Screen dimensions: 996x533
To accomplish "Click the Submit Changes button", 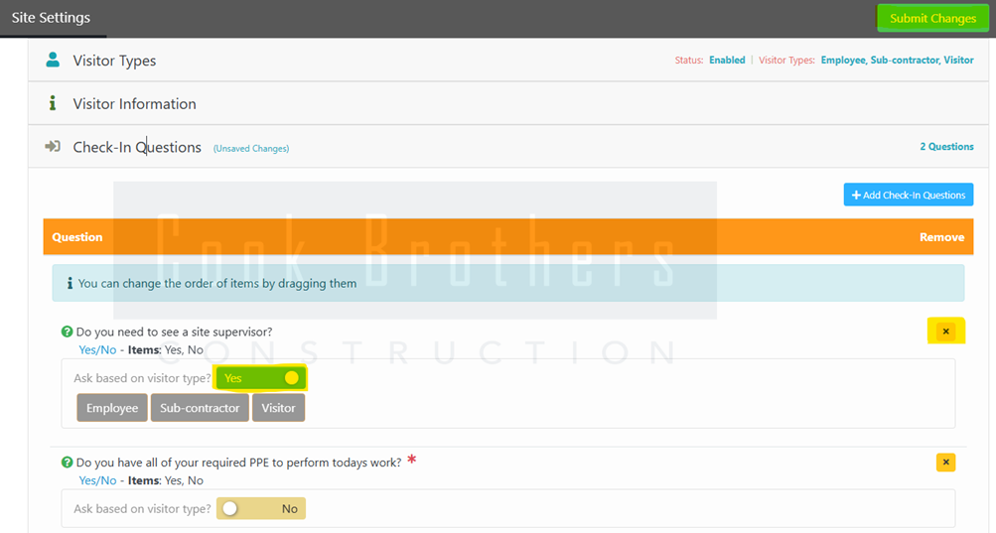I will point(932,19).
